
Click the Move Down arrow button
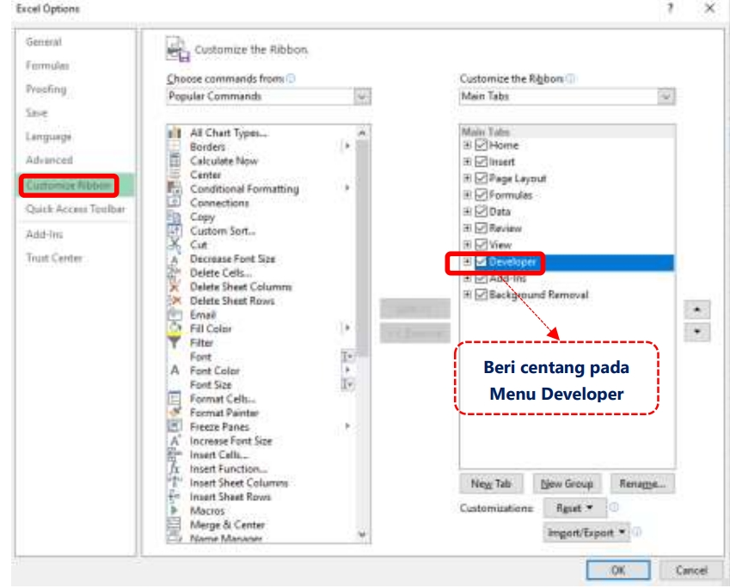click(697, 332)
